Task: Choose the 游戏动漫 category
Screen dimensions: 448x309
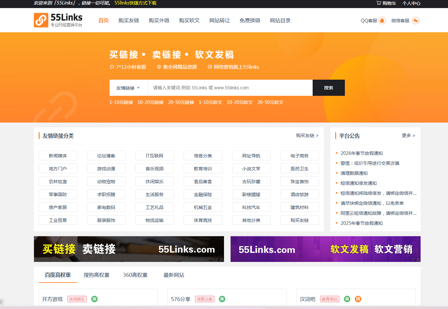Action: tap(106, 168)
